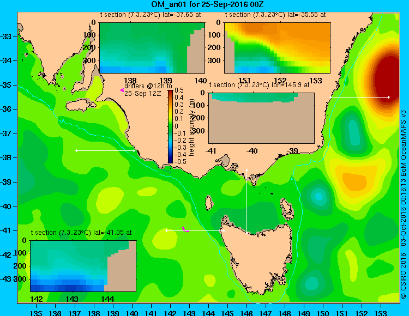Click the -38 latitude axis label
This screenshot has width=409, height=316.
[x=6, y=157]
